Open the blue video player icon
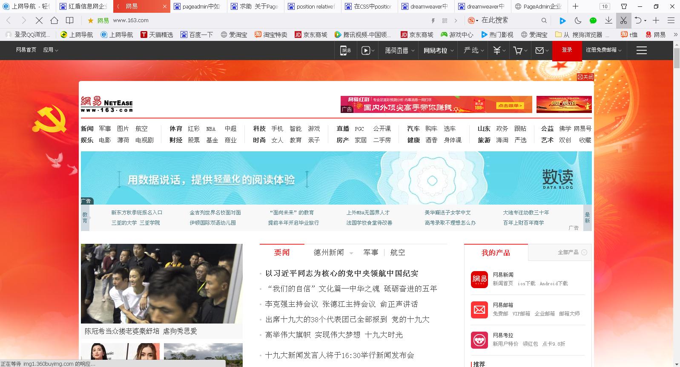This screenshot has height=367, width=680. click(x=562, y=20)
